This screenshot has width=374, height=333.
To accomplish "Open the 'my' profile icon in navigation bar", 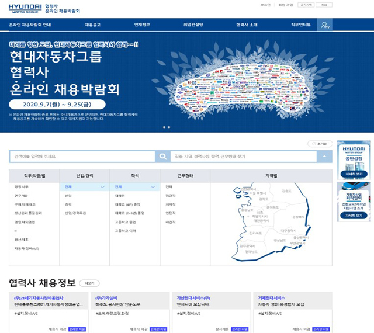I will 325,25.
